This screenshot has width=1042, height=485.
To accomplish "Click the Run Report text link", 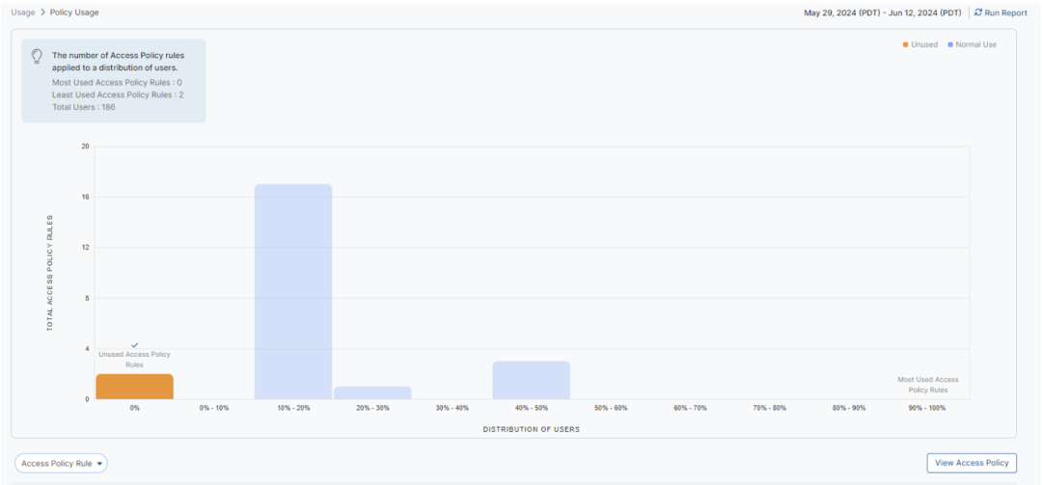I will 1005,13.
